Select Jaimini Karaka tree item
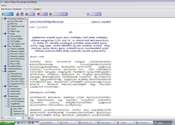Image resolution: width=175 pixels, height=125 pixels. coord(16,89)
